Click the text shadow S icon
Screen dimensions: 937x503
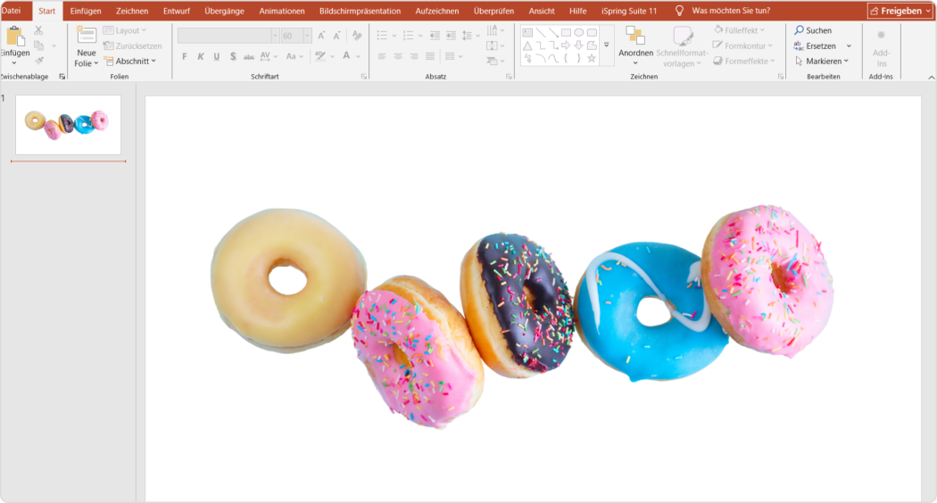click(x=233, y=56)
